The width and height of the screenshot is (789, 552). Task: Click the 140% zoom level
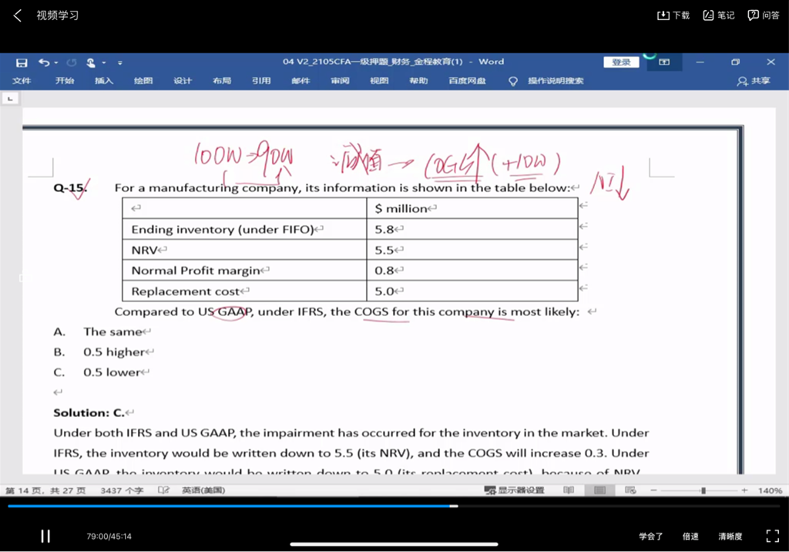pos(770,490)
